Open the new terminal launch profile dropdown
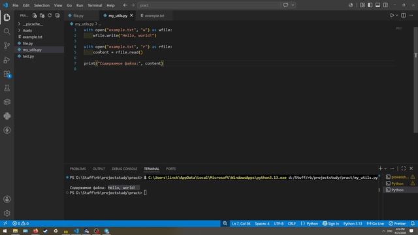 385,168
